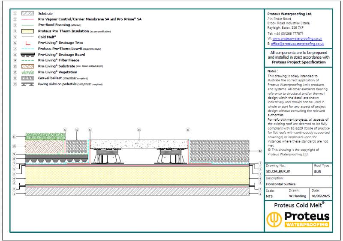Screen dimensions: 343x241
Task: Click the 'Notes :' heading
Action: click(x=273, y=71)
